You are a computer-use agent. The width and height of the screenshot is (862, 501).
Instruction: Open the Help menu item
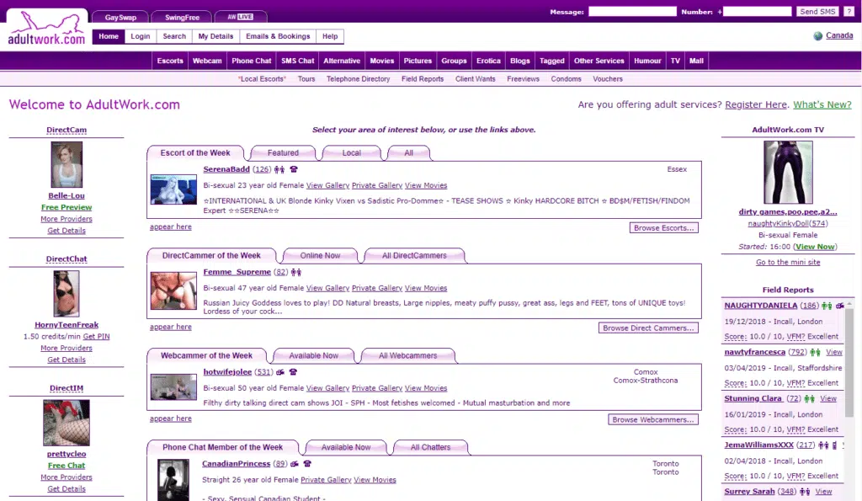tap(330, 36)
